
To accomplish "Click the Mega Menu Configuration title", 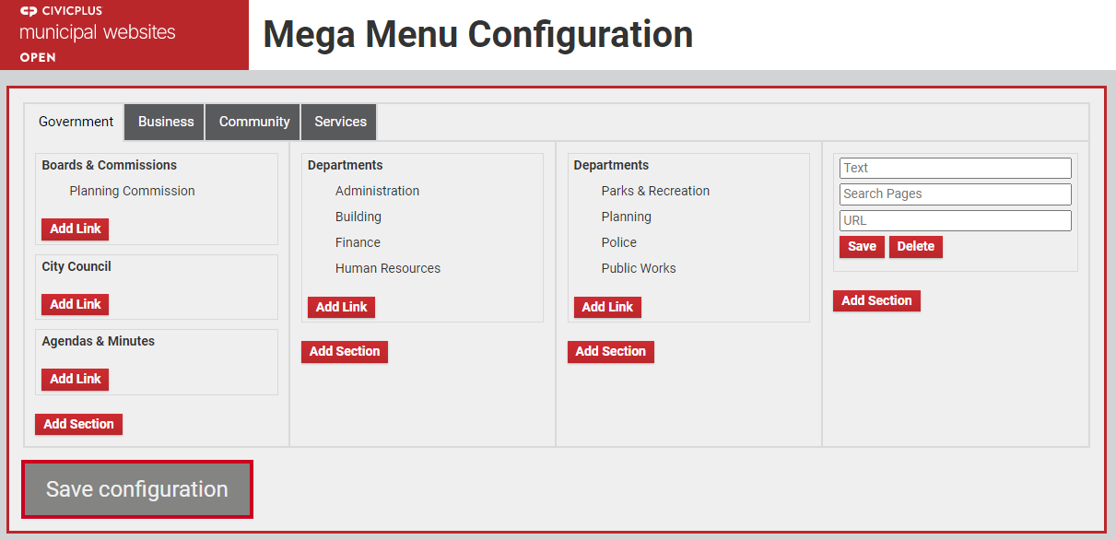I will click(x=478, y=35).
